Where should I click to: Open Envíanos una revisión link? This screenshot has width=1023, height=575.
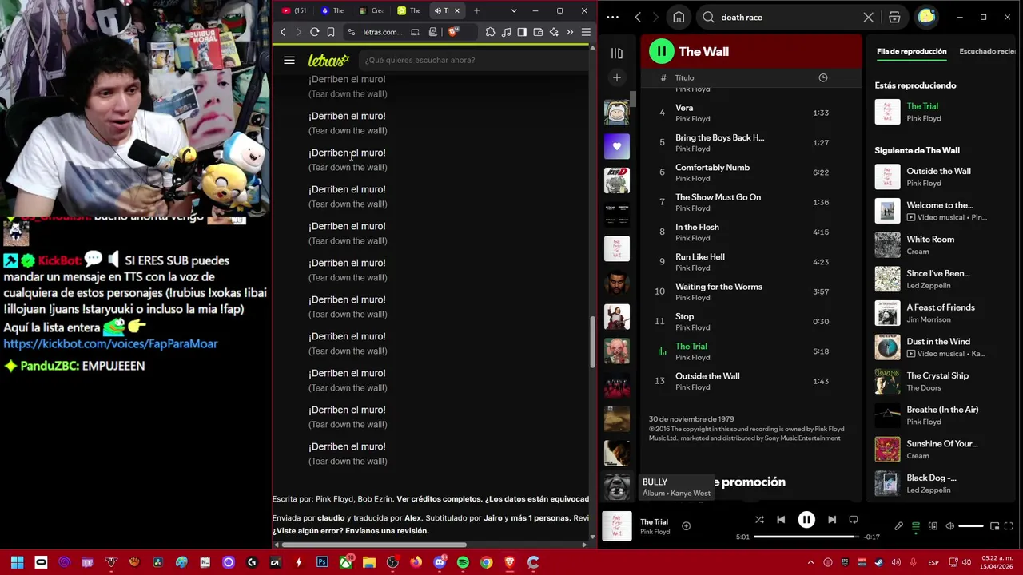point(385,530)
